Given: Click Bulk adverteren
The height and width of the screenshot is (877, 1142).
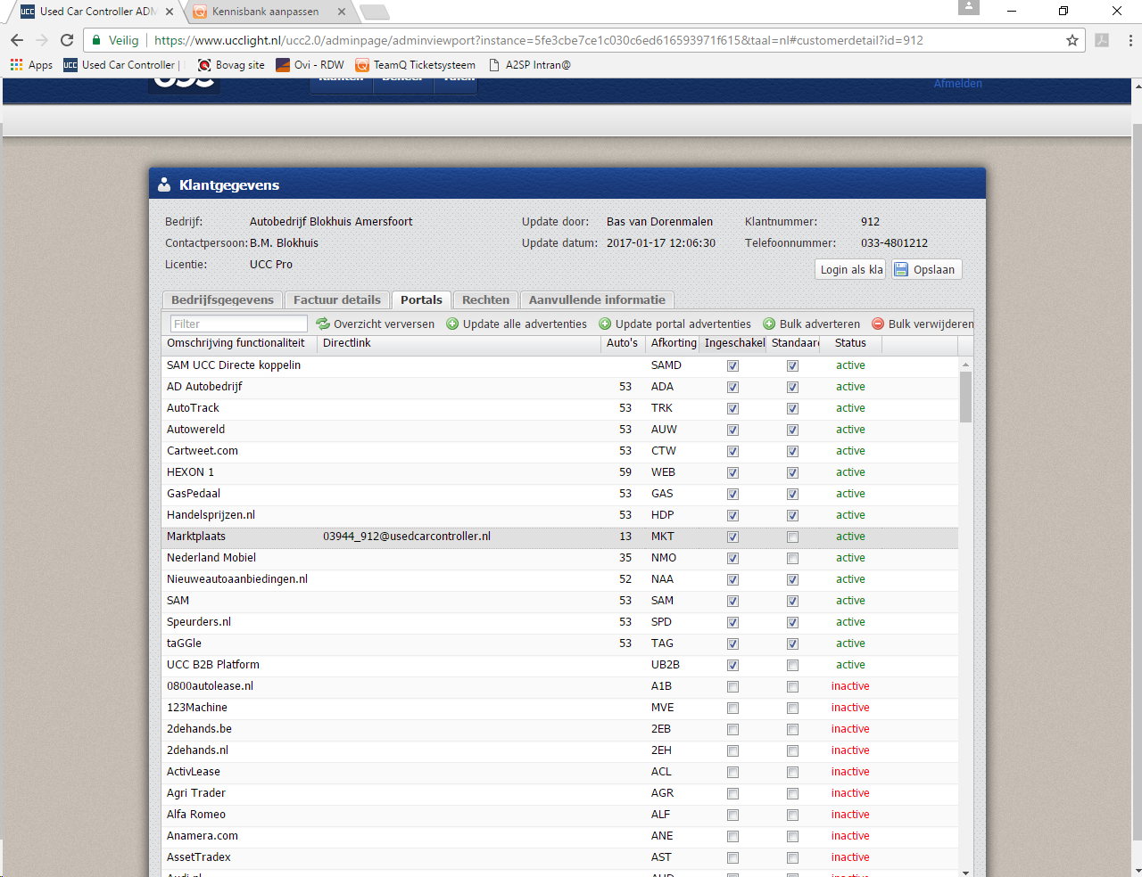Looking at the screenshot, I should click(x=812, y=324).
